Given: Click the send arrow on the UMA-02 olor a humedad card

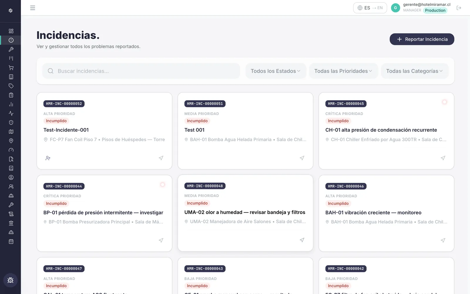Looking at the screenshot, I should 302,240.
